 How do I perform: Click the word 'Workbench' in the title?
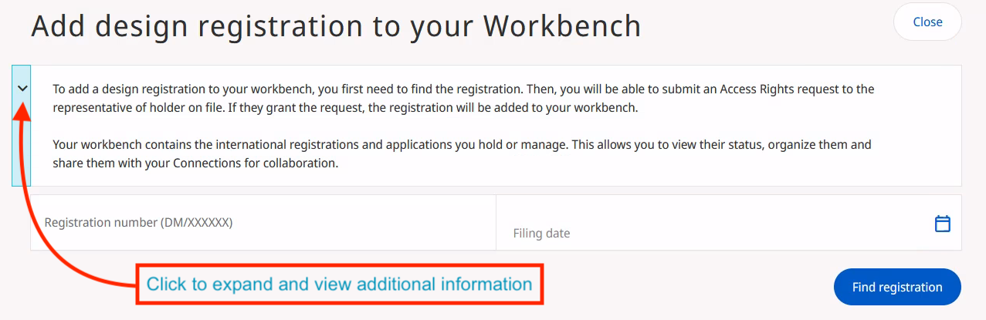[562, 26]
